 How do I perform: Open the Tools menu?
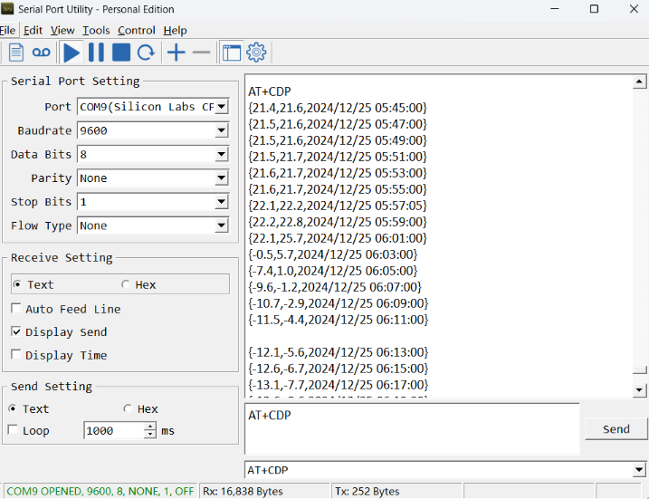tap(96, 30)
